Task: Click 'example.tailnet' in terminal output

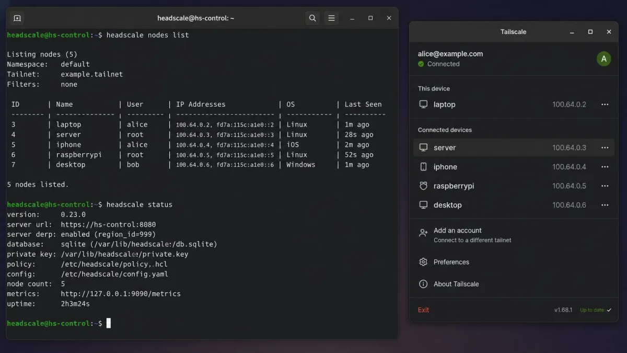Action: pos(92,74)
